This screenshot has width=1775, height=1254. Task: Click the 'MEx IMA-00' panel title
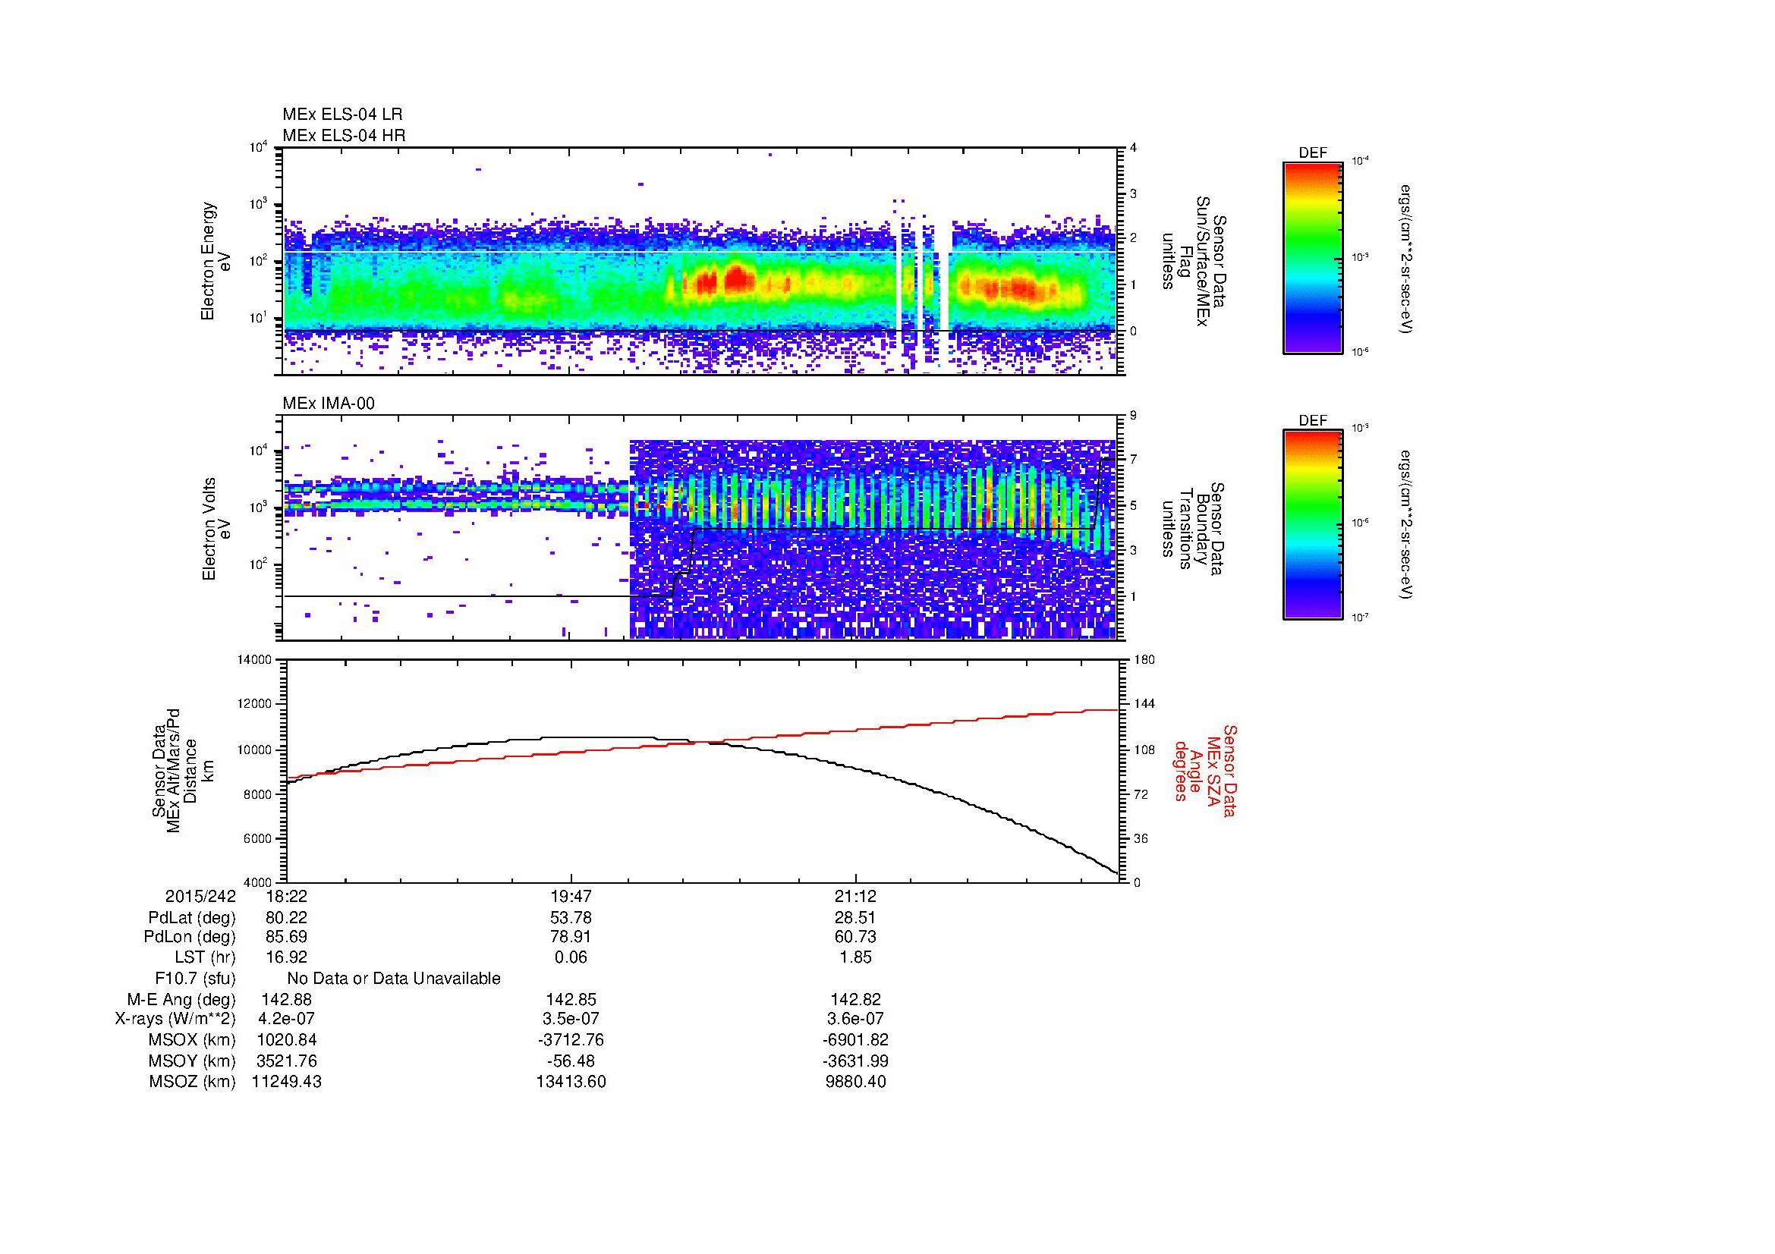point(329,404)
